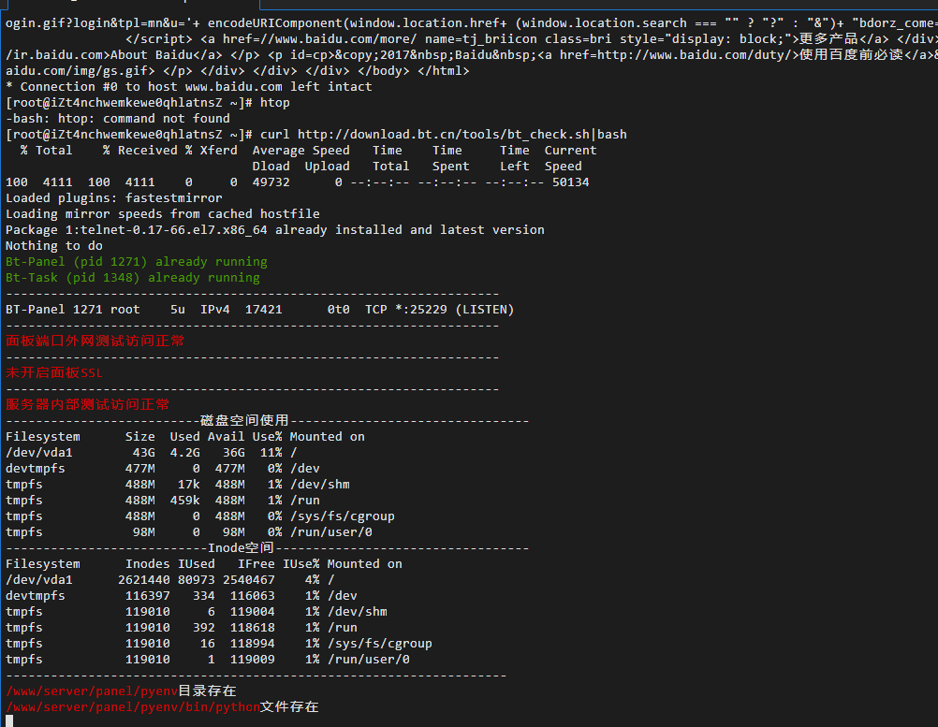Click the 'IFree' column header

click(256, 564)
